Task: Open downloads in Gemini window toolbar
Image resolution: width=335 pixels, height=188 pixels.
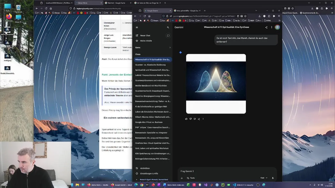Action: click(x=260, y=16)
